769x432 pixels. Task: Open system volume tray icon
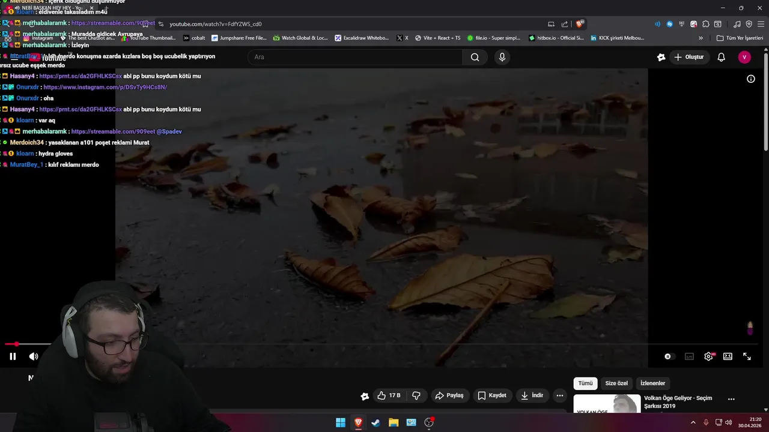tap(728, 422)
